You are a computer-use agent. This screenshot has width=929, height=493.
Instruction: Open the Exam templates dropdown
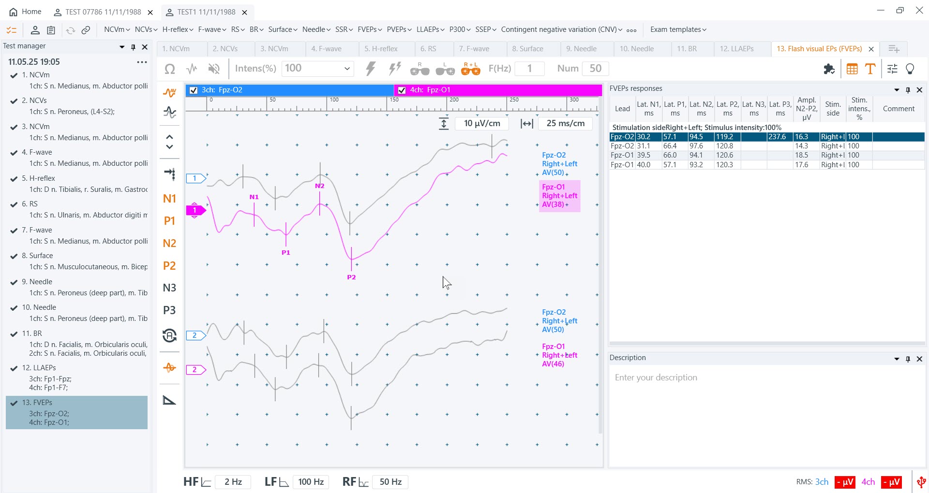tap(678, 29)
